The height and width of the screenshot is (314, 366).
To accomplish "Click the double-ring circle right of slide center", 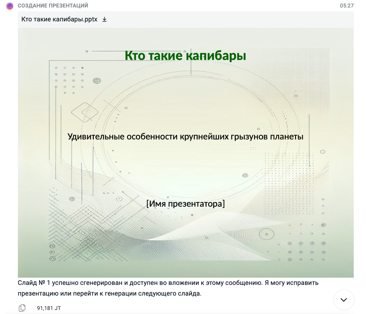I will (245, 175).
